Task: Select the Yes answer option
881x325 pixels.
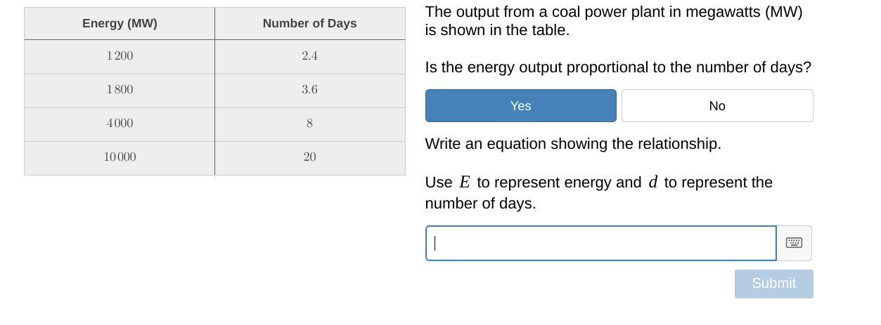Action: 520,106
